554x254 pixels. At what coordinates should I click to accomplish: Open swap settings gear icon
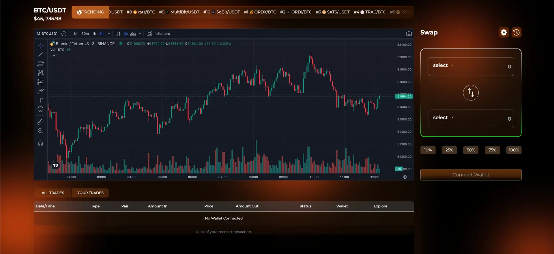coord(504,32)
